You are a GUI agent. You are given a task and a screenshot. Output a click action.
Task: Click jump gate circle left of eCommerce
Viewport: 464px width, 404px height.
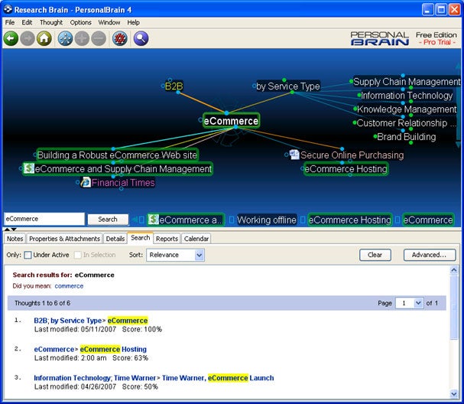(200, 120)
